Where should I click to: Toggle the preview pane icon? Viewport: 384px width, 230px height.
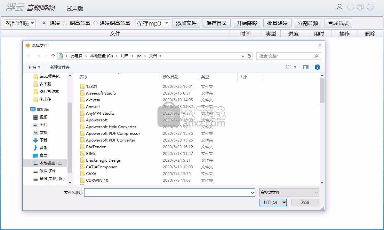coord(306,67)
